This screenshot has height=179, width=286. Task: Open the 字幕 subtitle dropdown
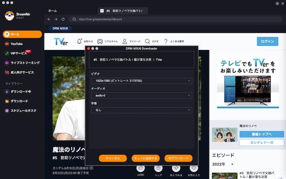coord(141,110)
